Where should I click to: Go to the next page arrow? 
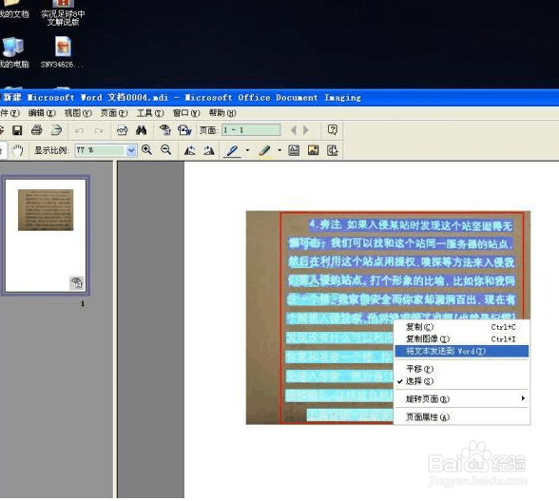pos(305,130)
